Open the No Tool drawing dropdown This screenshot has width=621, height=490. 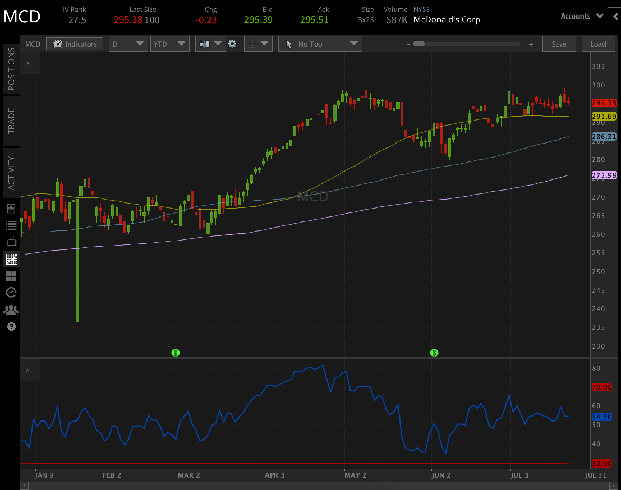[x=320, y=44]
